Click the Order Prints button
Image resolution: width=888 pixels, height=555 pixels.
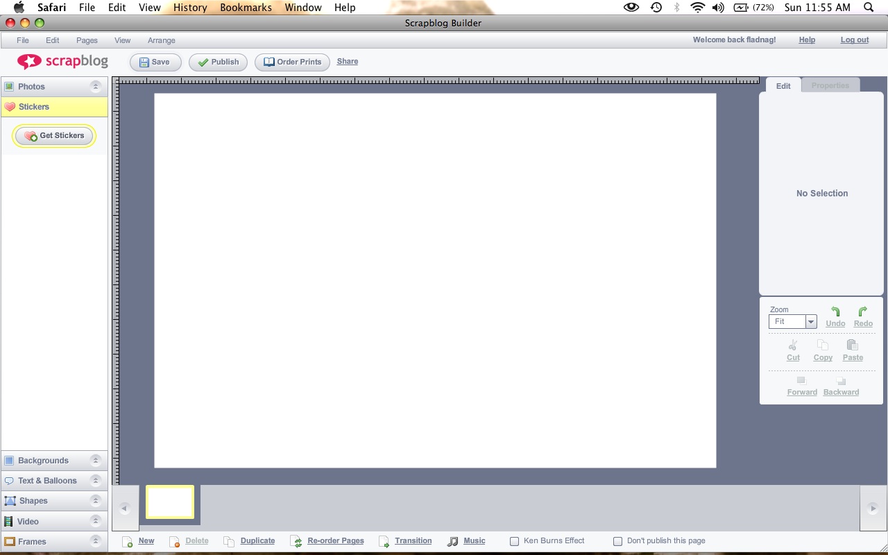[x=292, y=62]
